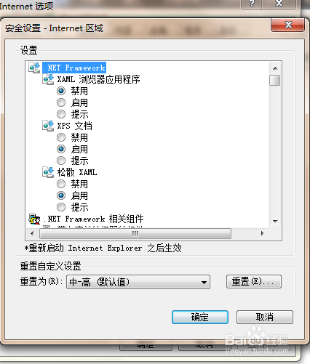Image resolution: width=310 pixels, height=364 pixels.
Task: Click the settings list scroll up arrow
Action: (x=275, y=68)
